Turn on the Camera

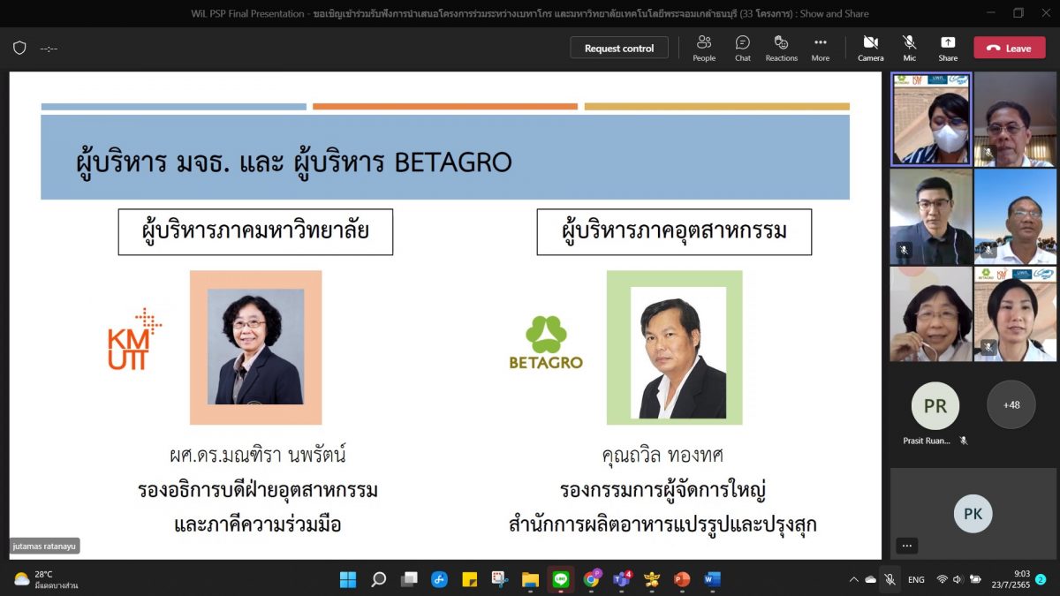tap(870, 48)
